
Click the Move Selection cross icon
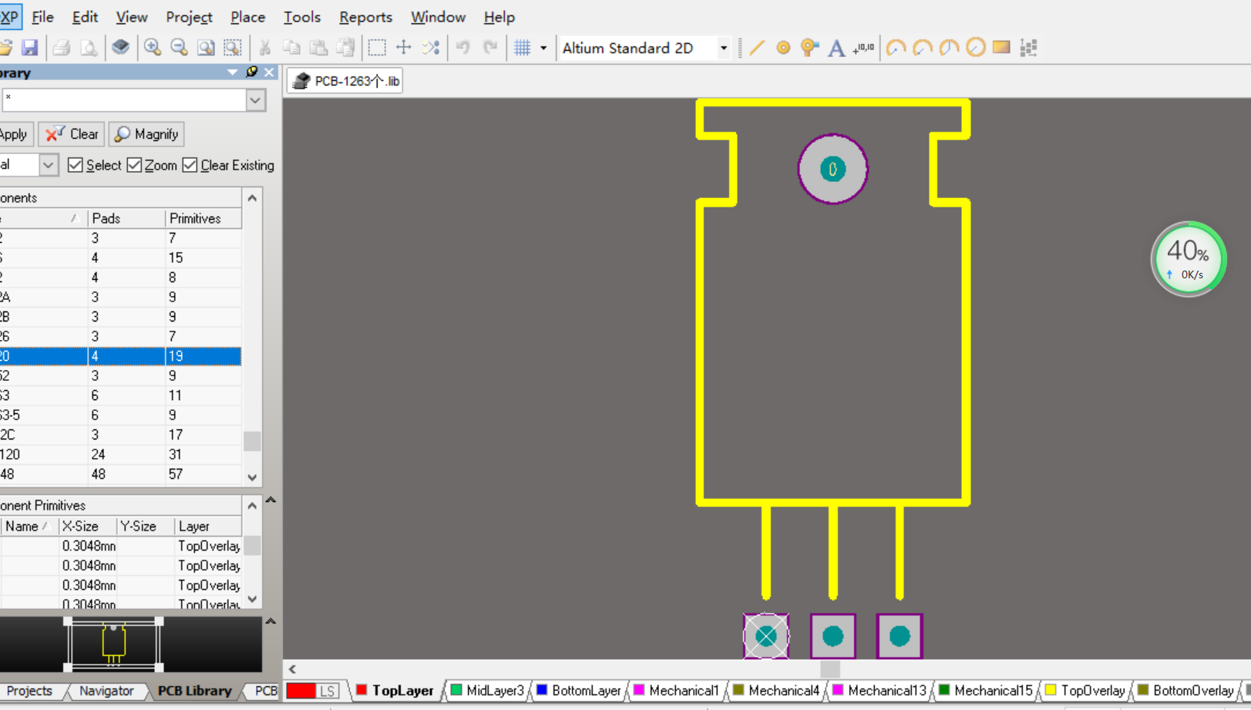click(x=404, y=48)
